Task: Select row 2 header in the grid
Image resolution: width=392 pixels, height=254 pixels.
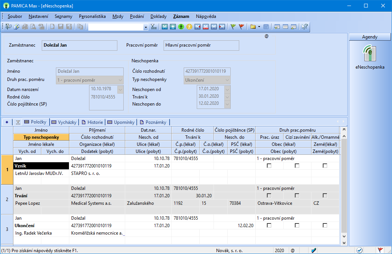Action: tap(7, 200)
